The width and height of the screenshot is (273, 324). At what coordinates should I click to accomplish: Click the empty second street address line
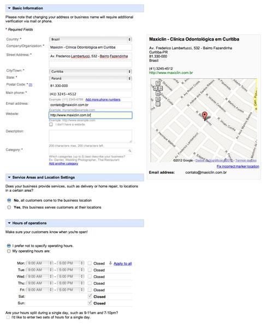click(x=91, y=64)
